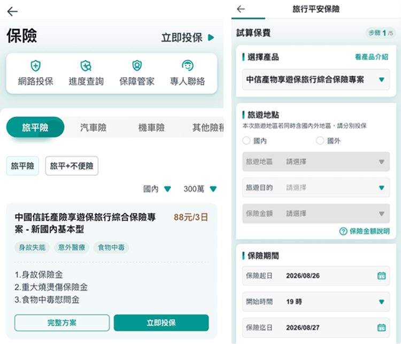Open 旅遊地區 dropdown
401x344 pixels.
coord(316,162)
